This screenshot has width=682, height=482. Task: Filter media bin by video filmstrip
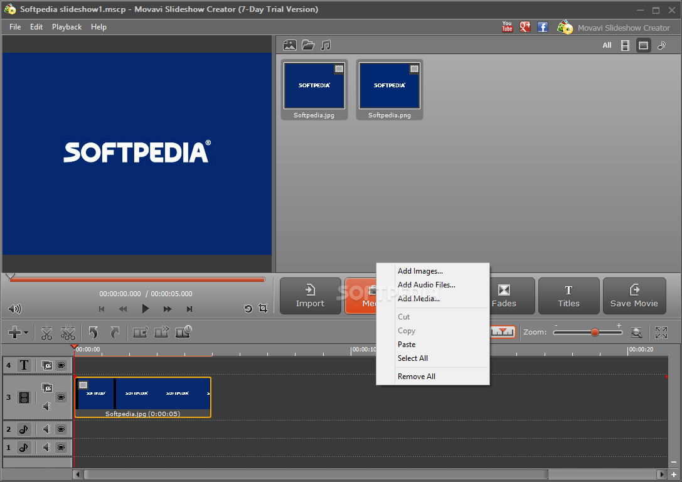[x=625, y=45]
